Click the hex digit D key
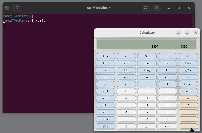 click(x=126, y=91)
